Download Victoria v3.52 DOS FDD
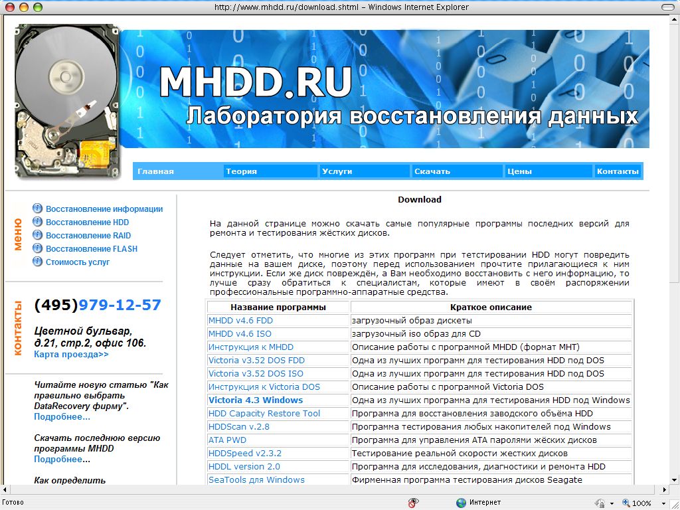Screen dimensions: 680x510 (x=256, y=361)
